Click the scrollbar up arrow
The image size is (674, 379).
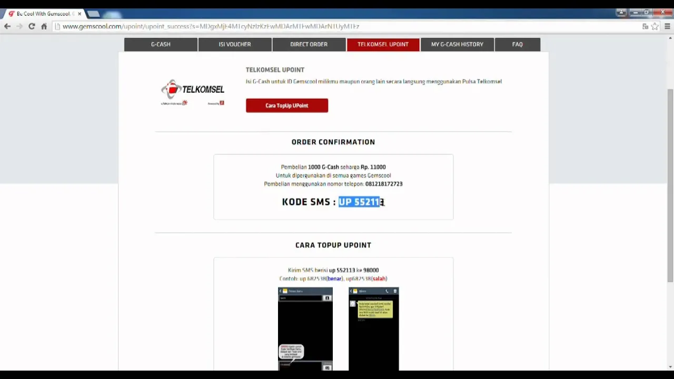pos(670,39)
